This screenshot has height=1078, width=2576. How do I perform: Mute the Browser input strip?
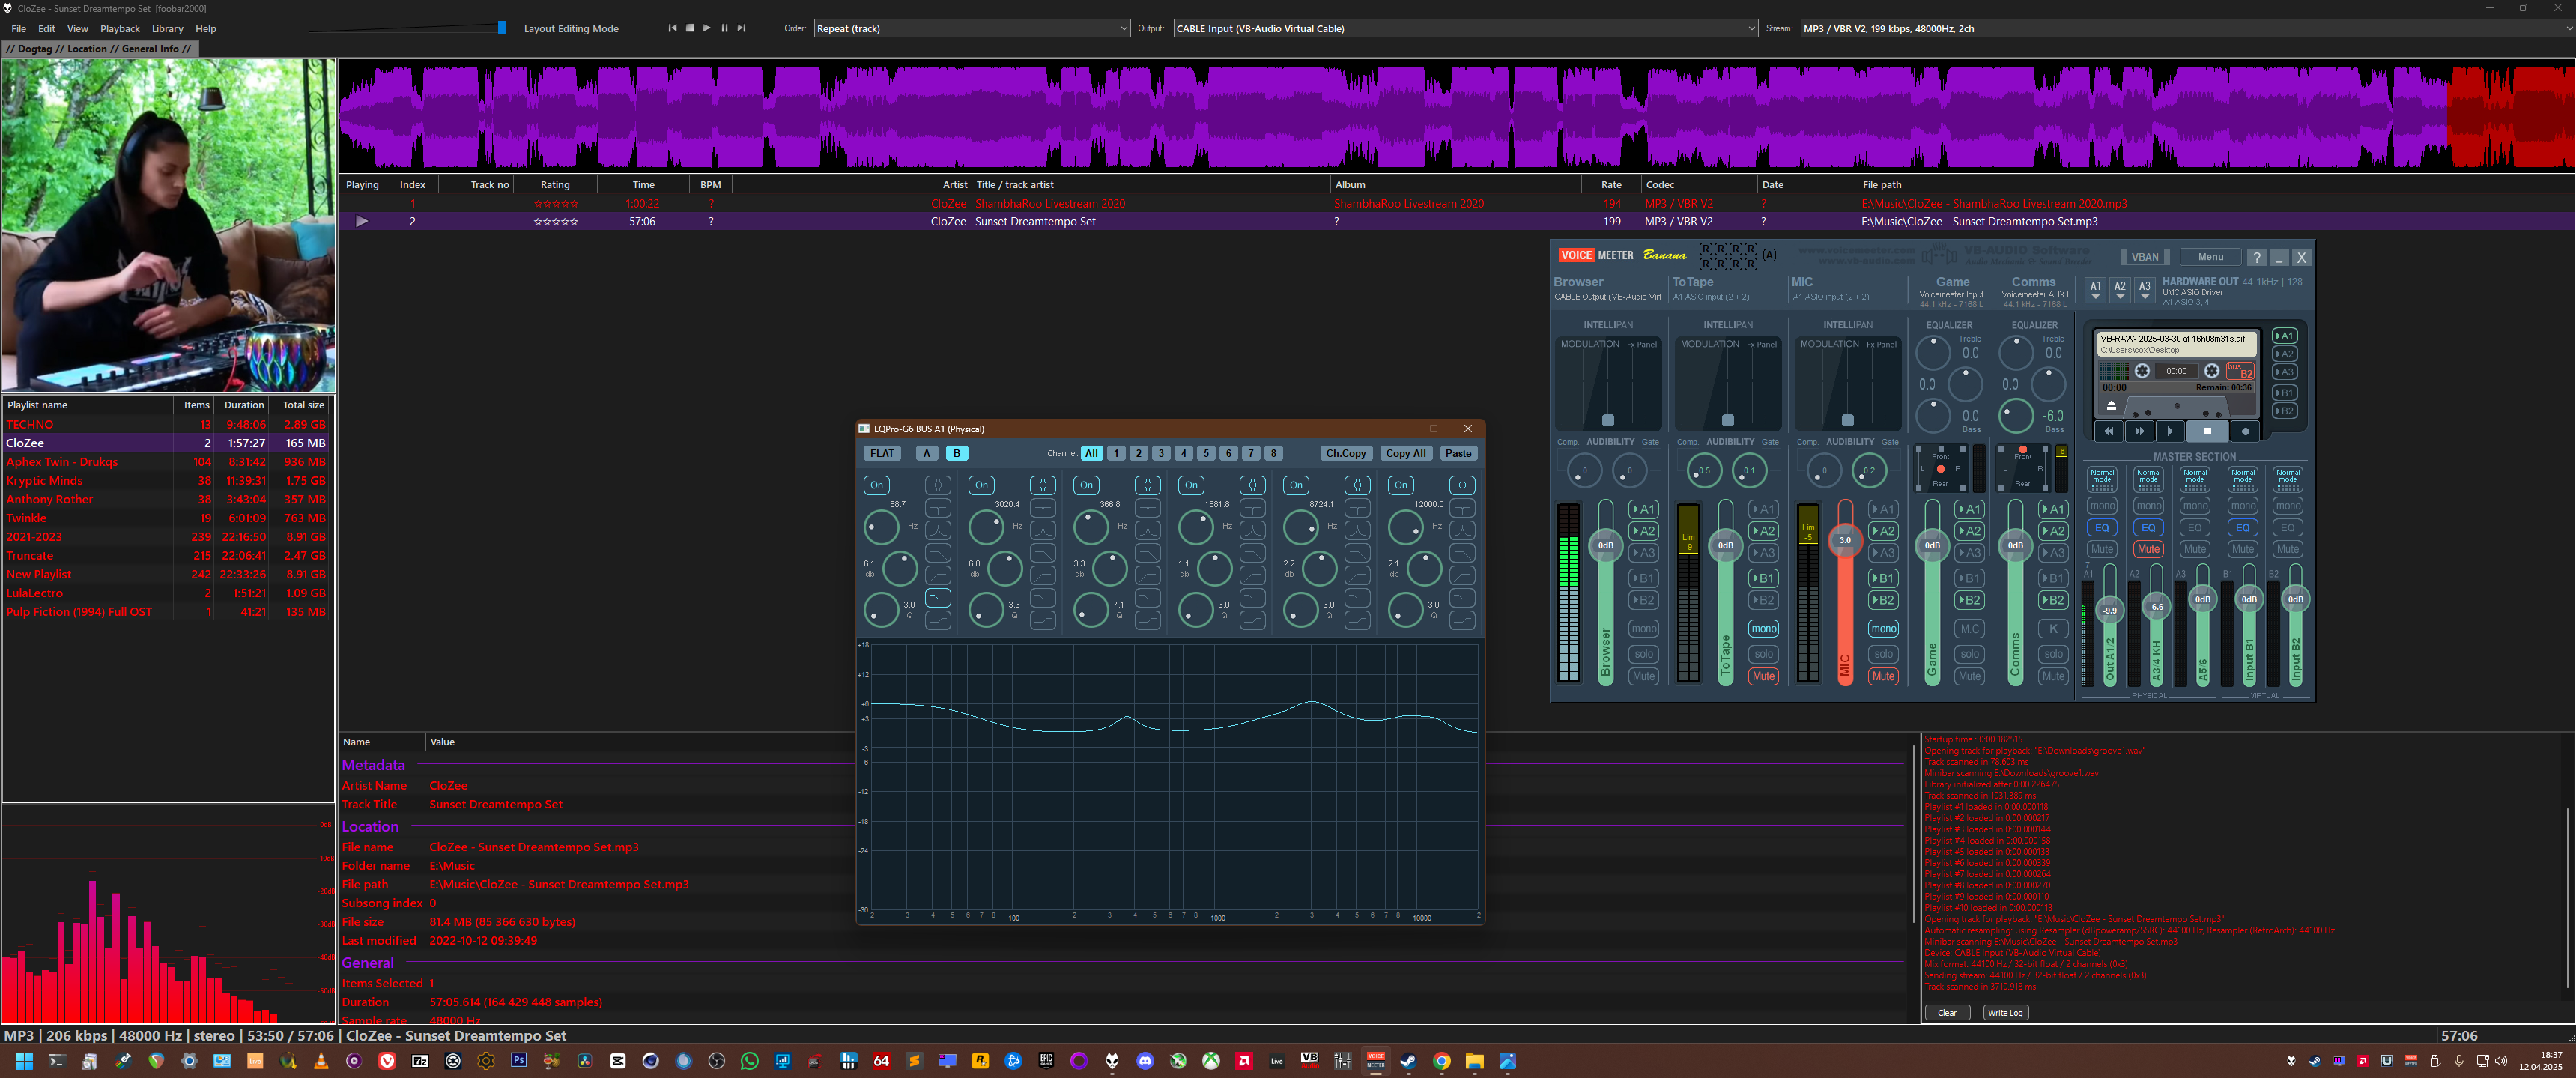pos(1643,677)
